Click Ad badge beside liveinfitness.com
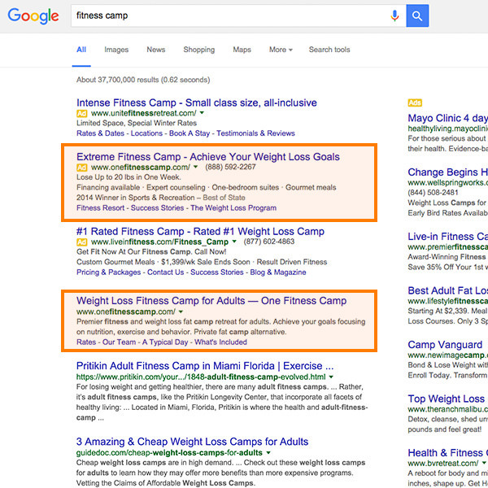Viewport: 488px width, 488px height. point(82,242)
